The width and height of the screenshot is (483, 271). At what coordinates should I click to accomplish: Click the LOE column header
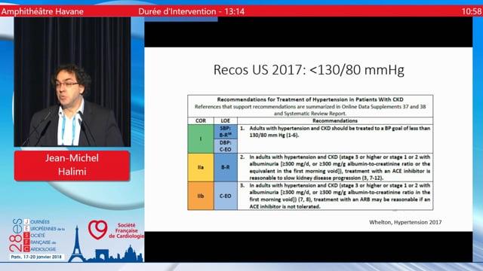pos(226,120)
